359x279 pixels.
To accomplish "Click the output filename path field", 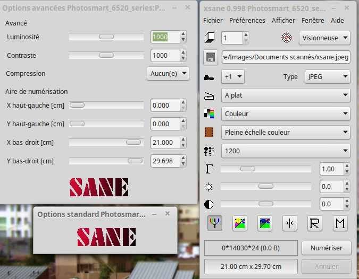I will (x=286, y=57).
